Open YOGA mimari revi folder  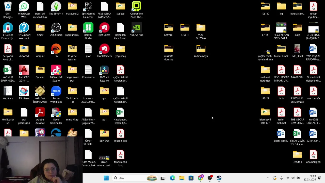(x=104, y=158)
